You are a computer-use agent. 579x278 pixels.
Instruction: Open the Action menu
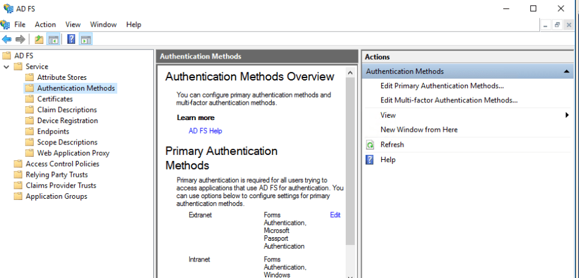[45, 24]
